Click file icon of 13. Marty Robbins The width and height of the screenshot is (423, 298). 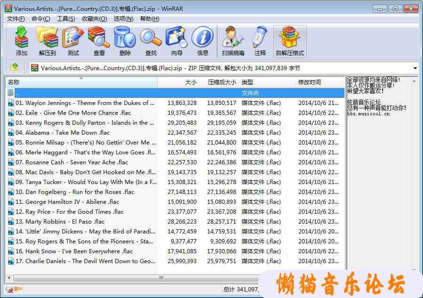(x=11, y=222)
